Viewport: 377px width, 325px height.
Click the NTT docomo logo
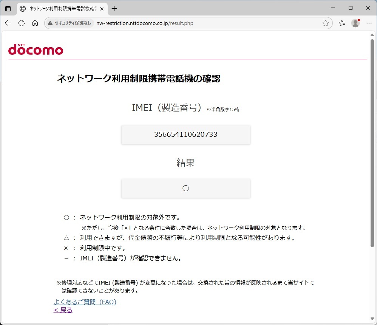pos(36,49)
